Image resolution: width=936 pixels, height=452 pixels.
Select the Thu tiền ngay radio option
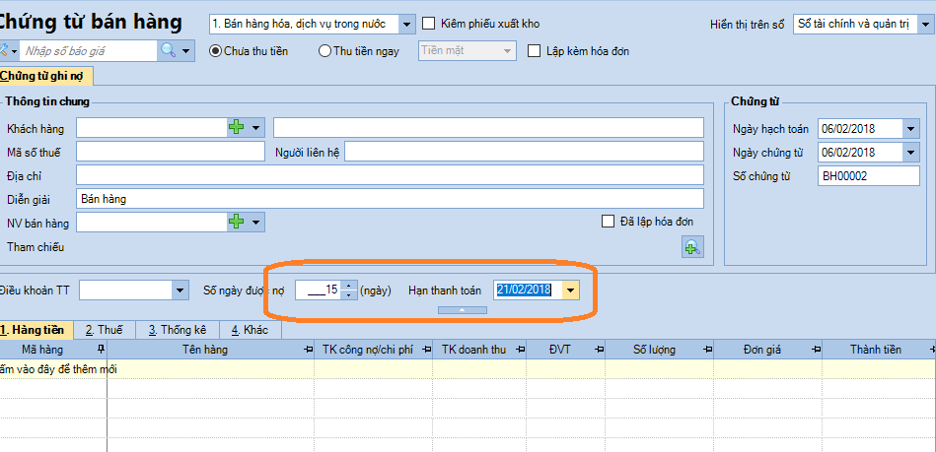325,51
